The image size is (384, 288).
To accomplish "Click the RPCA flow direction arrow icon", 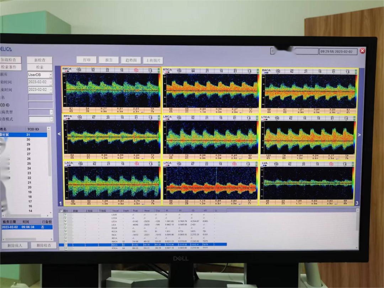I will (68, 119).
